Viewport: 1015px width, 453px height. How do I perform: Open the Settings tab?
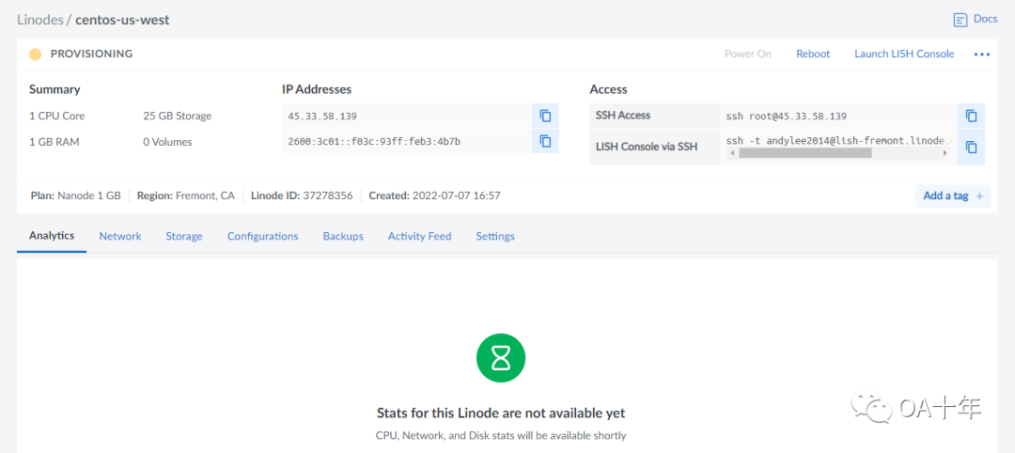[x=494, y=236]
